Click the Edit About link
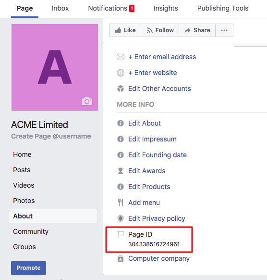The width and height of the screenshot is (267, 280). [x=145, y=123]
